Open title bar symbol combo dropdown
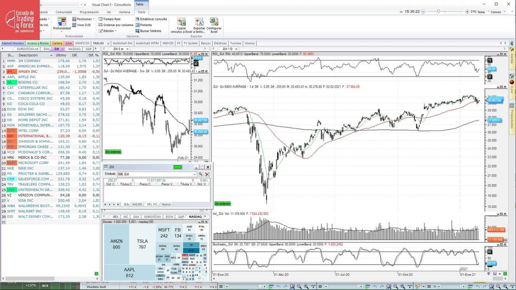The width and height of the screenshot is (516, 290). pyautogui.click(x=80, y=5)
